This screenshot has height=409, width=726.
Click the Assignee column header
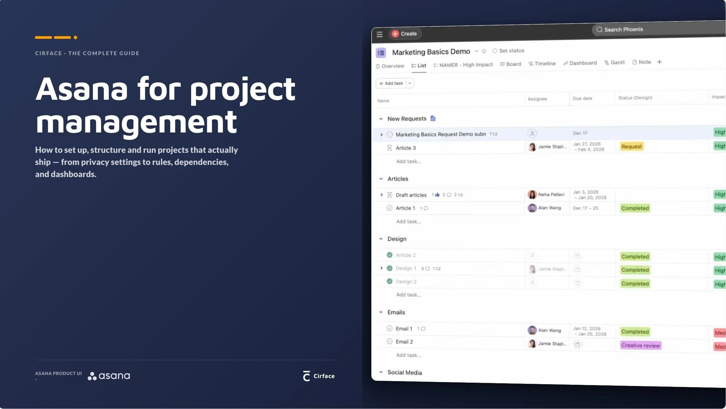[537, 99]
